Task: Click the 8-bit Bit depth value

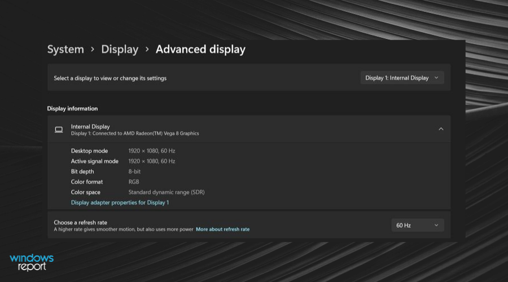Action: pyautogui.click(x=134, y=171)
